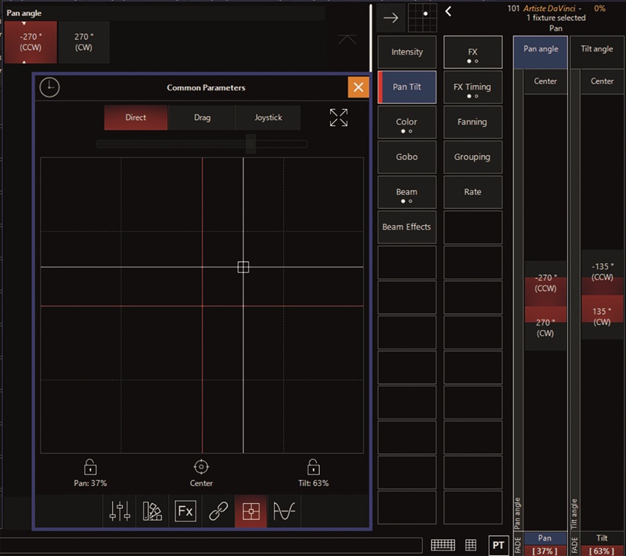Select Joystick control mode
The image size is (626, 556).
268,118
